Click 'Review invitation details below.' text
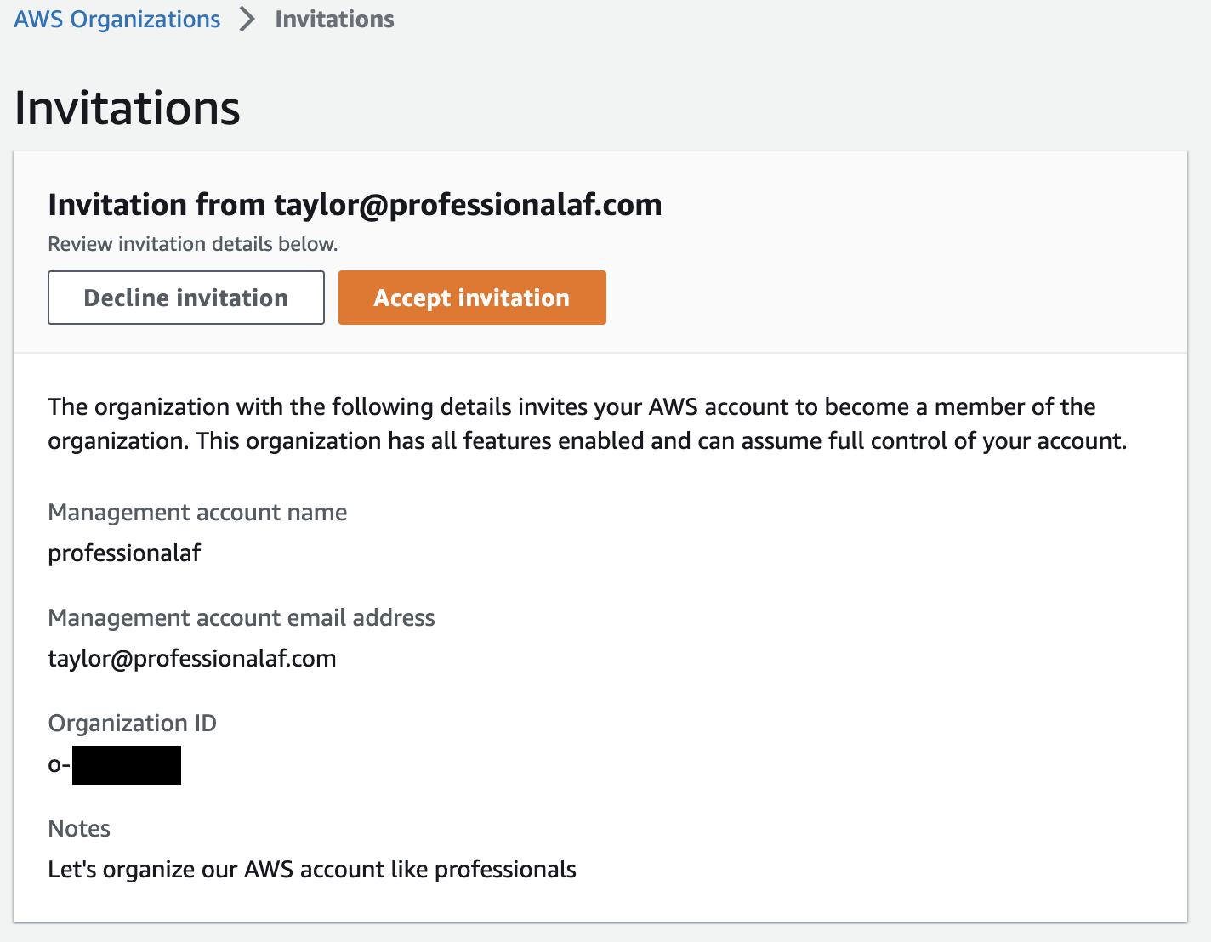1211x942 pixels. [x=193, y=244]
